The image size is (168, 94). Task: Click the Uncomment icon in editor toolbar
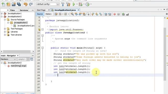(x=127, y=14)
